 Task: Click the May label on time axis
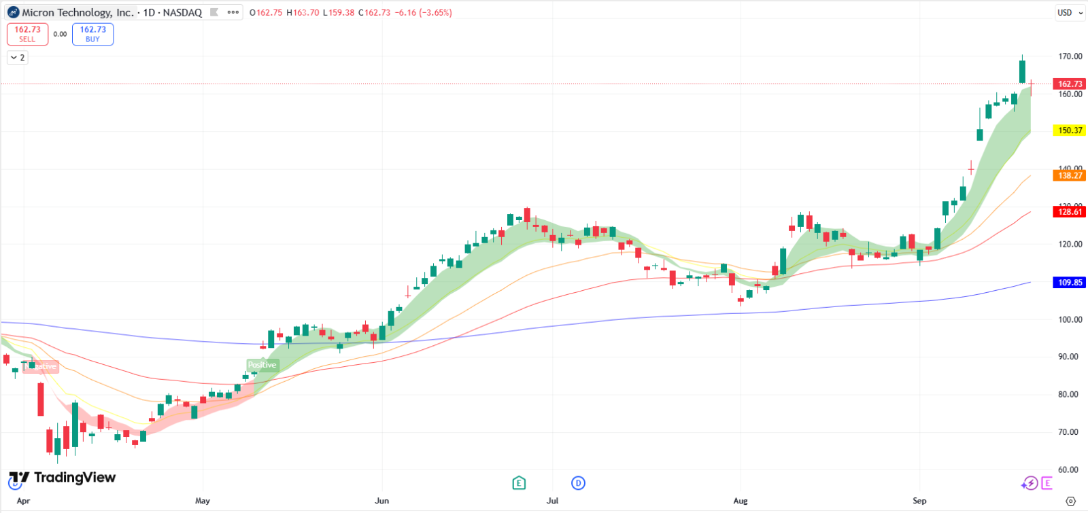pos(203,501)
